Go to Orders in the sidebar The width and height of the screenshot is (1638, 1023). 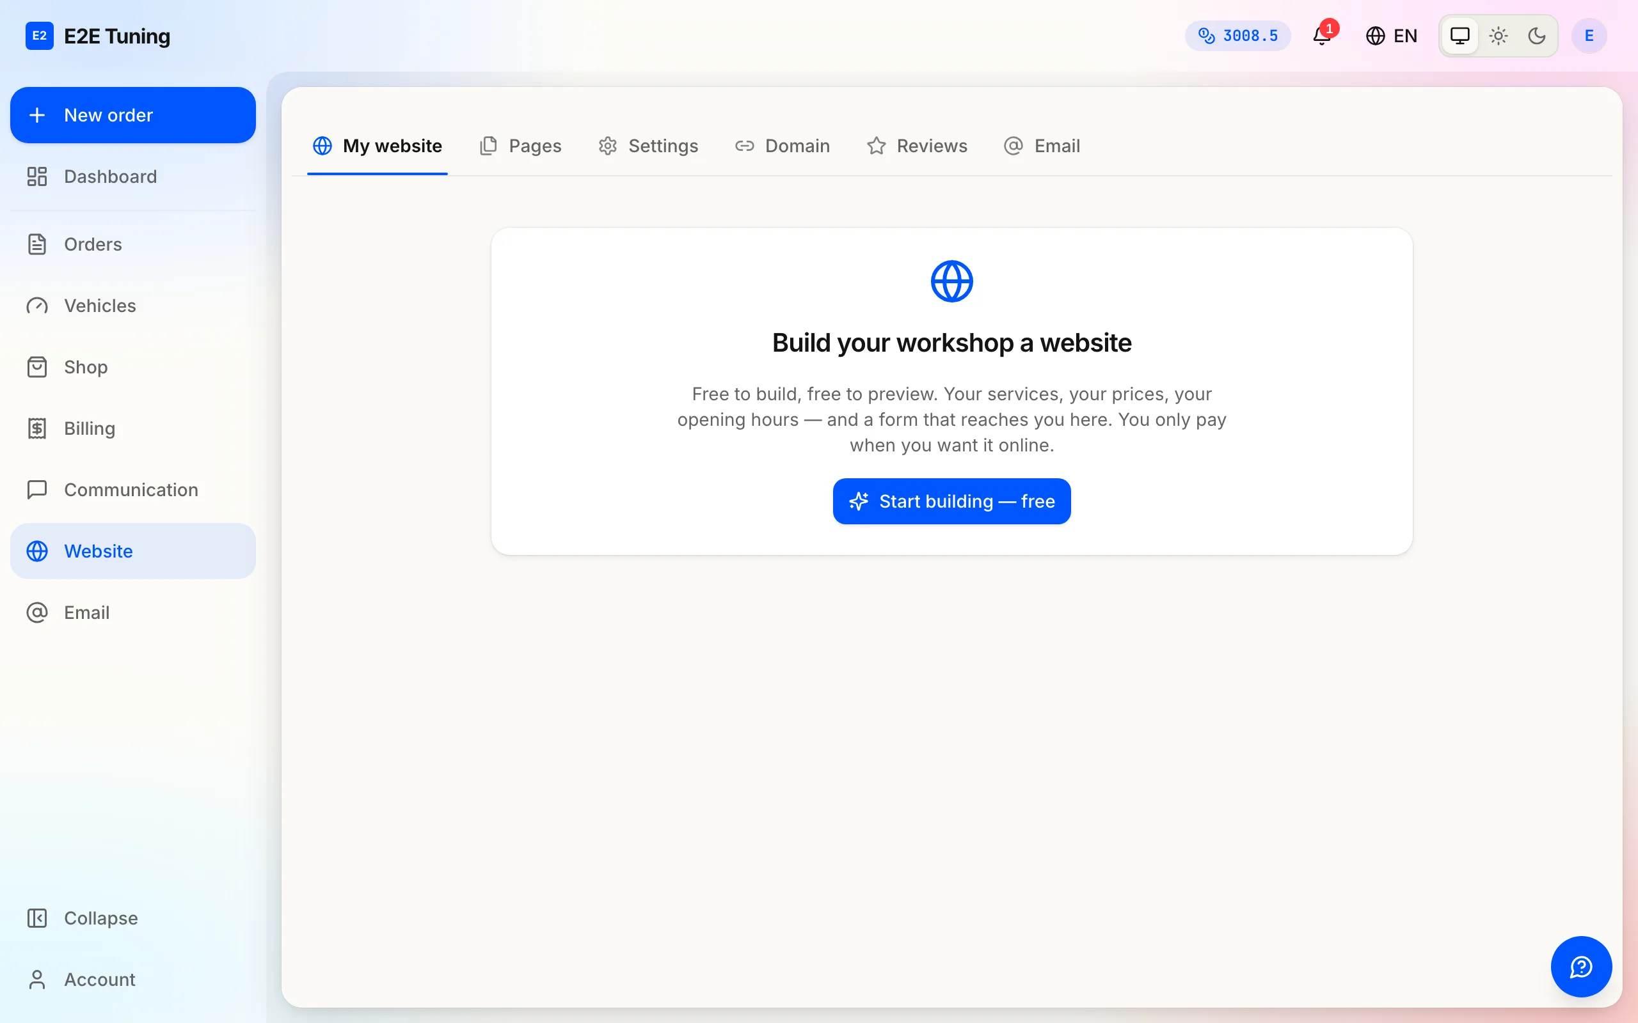click(x=133, y=244)
